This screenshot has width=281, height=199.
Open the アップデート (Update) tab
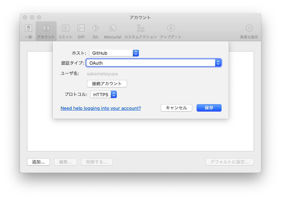tap(171, 31)
